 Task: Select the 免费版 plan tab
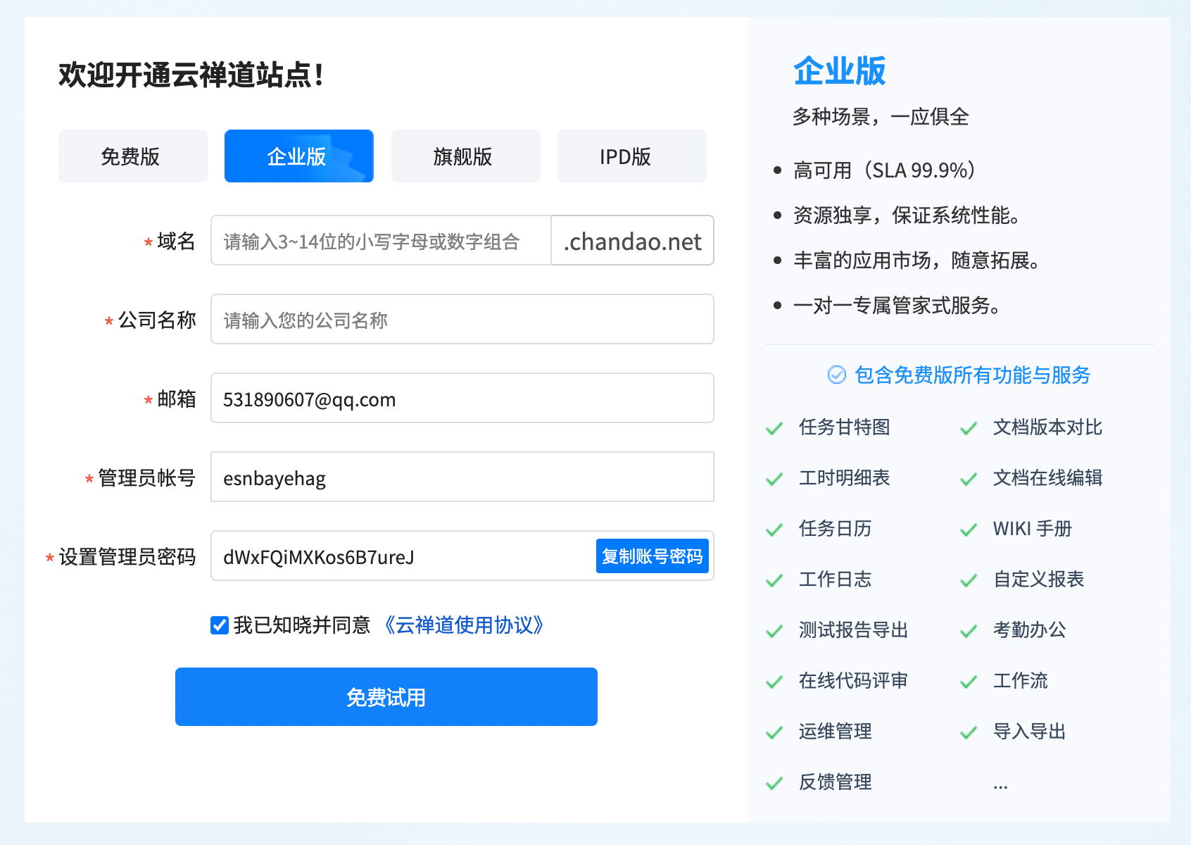click(132, 156)
